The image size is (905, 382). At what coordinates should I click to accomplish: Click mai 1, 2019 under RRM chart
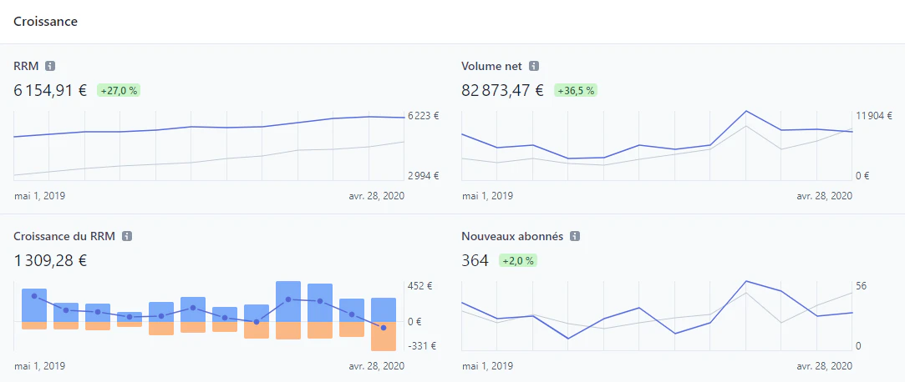tap(39, 196)
